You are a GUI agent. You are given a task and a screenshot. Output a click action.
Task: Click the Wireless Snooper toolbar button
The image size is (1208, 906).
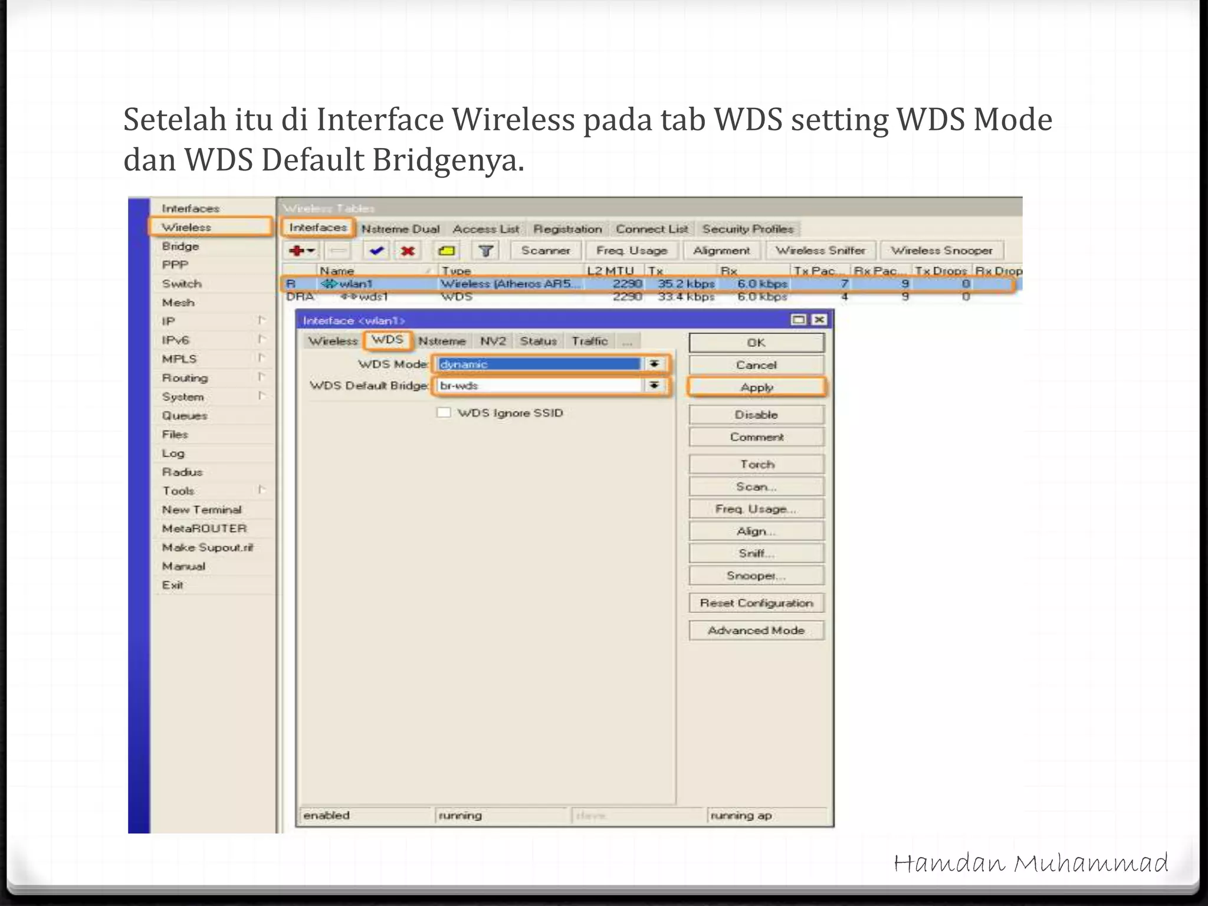point(941,251)
